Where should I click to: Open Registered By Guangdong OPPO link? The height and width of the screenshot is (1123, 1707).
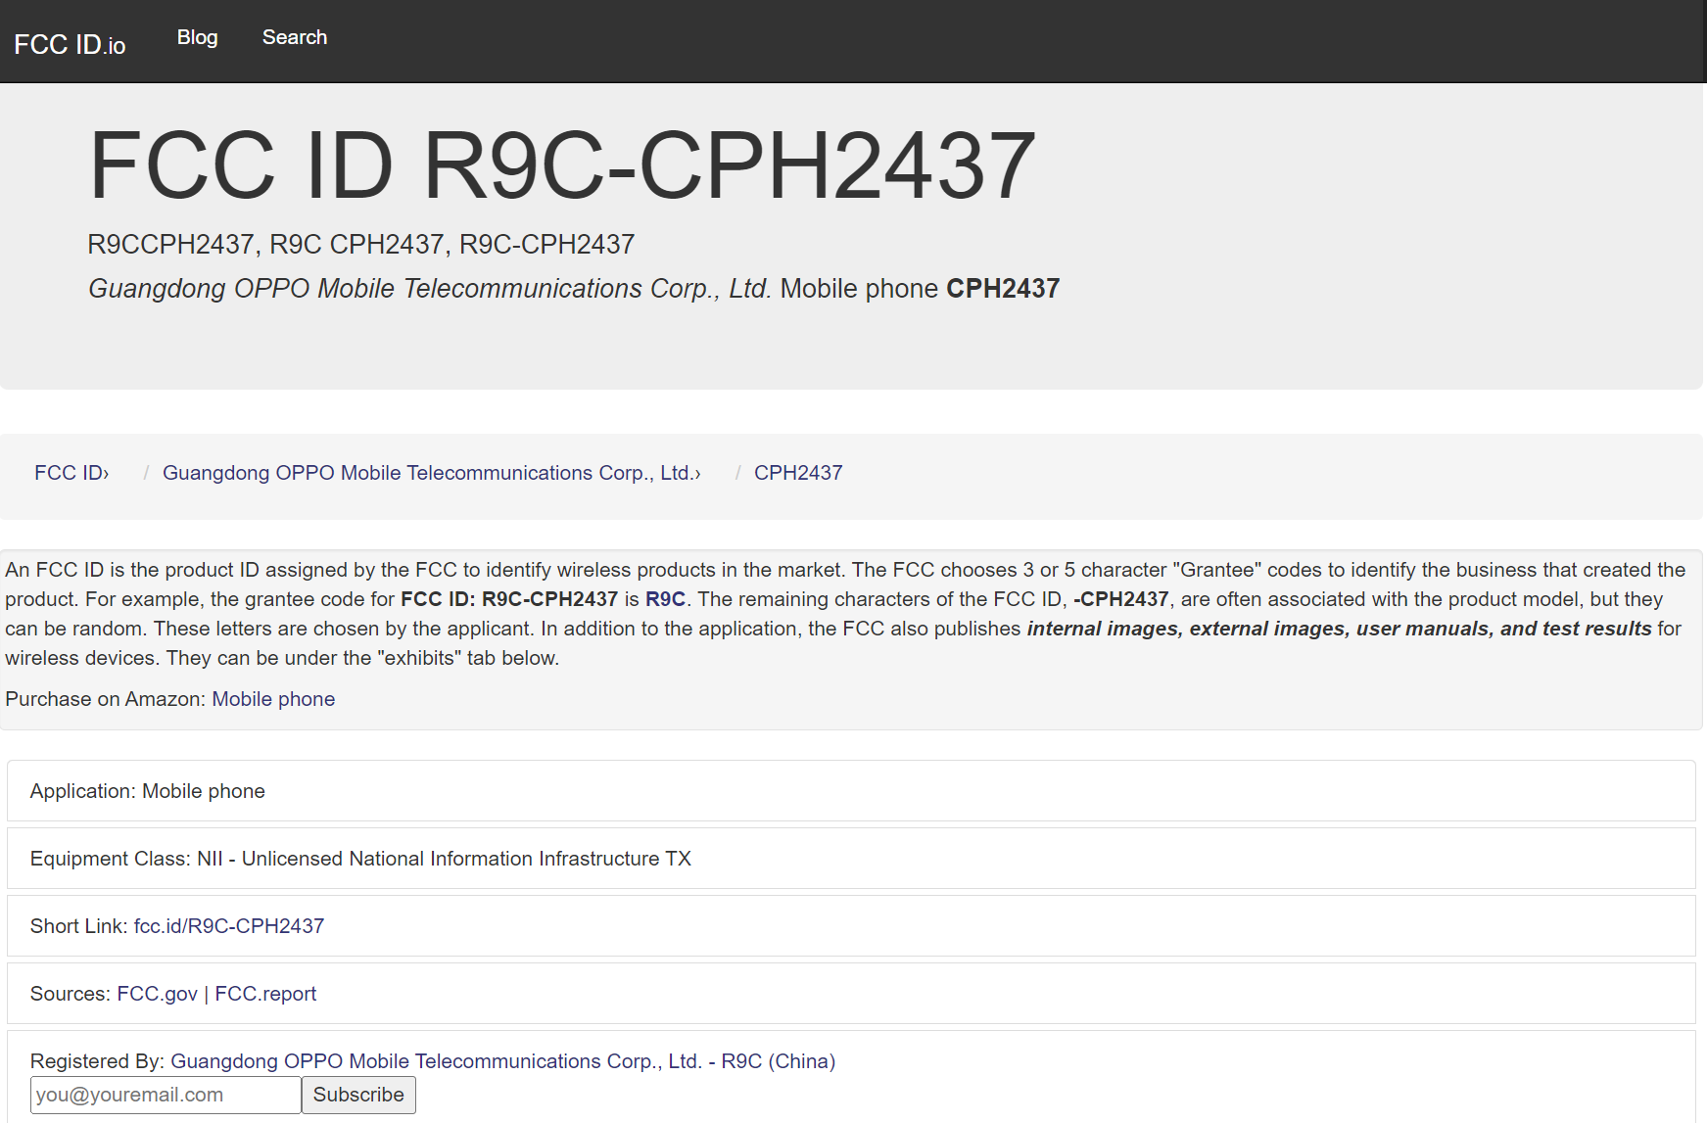click(x=502, y=1061)
